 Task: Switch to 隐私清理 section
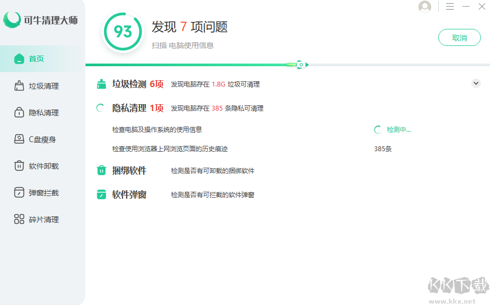click(x=43, y=113)
